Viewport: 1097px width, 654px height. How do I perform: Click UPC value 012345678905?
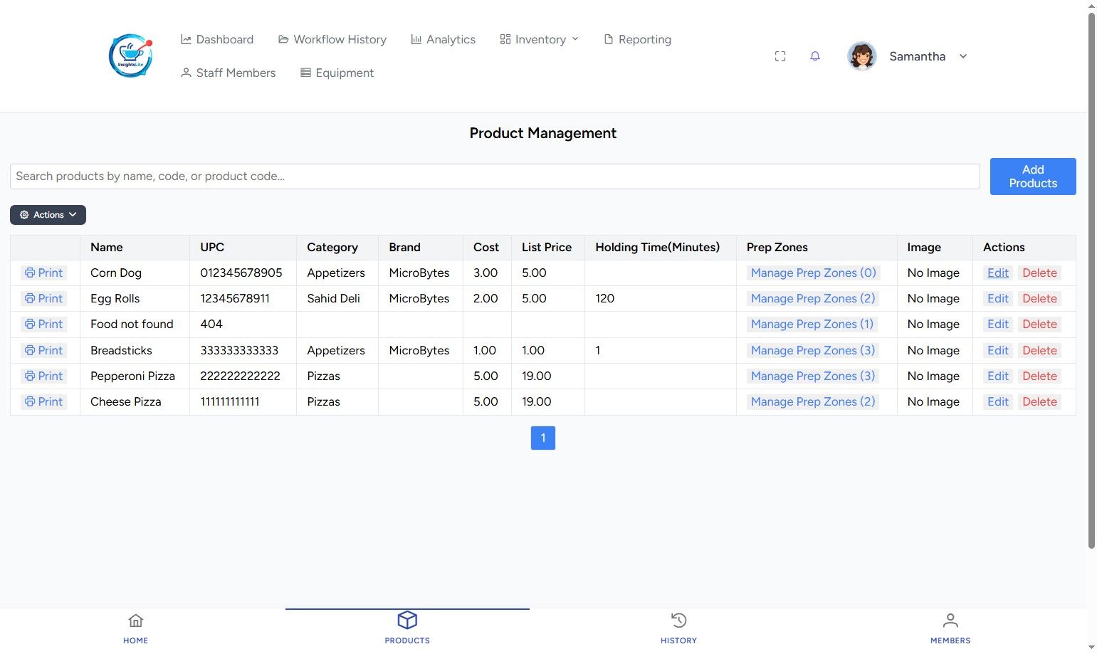coord(241,273)
